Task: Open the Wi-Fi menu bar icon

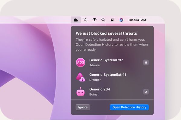Action: tap(94, 20)
